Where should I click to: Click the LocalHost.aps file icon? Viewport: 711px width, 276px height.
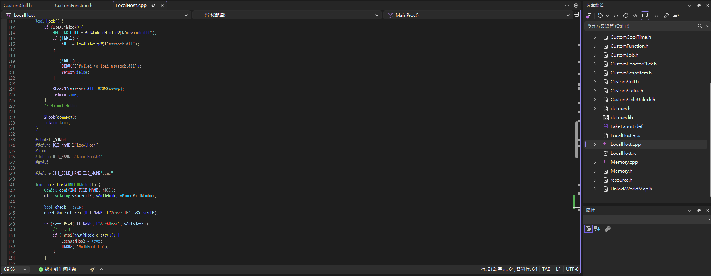tap(606, 135)
